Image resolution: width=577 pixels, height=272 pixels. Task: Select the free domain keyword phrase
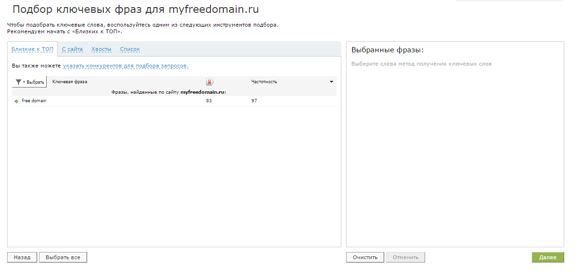34,101
